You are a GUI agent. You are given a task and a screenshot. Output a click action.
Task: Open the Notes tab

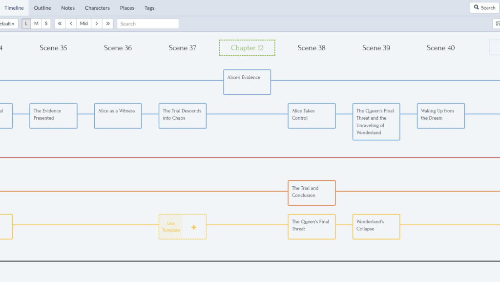(68, 8)
